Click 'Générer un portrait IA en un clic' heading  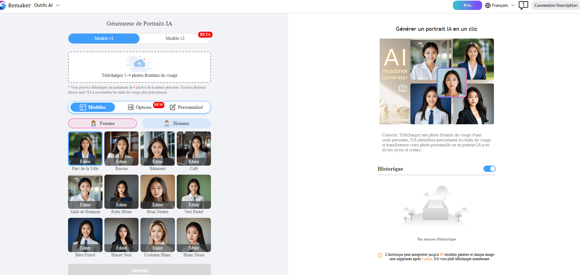click(436, 29)
